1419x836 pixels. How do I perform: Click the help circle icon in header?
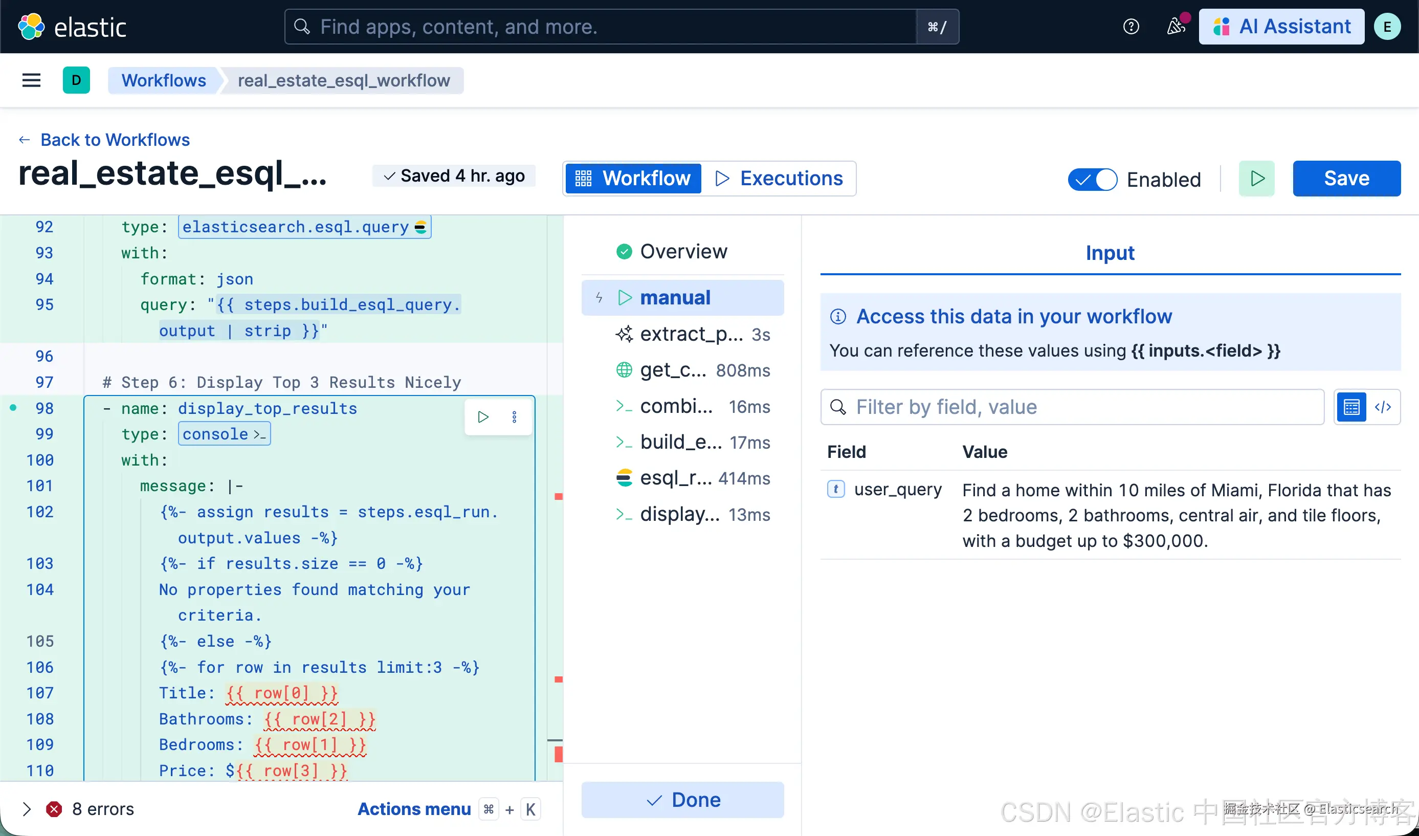tap(1130, 27)
